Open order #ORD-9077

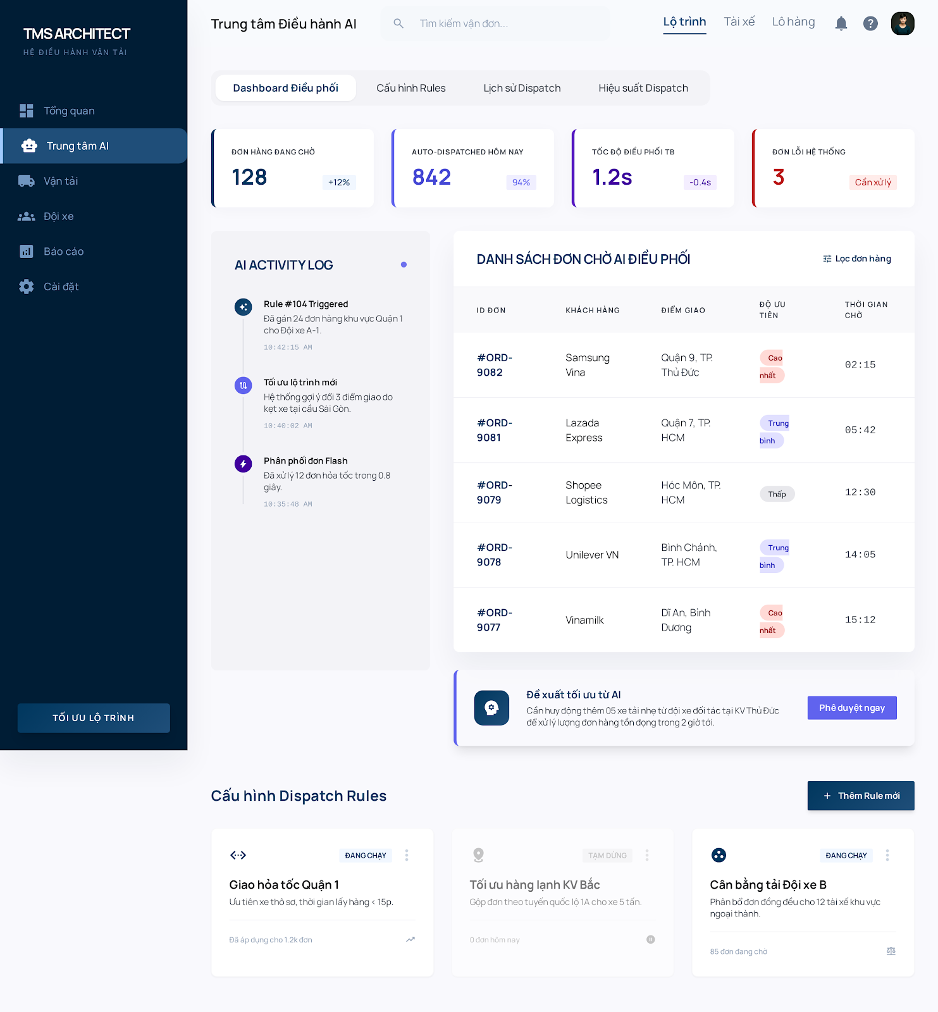tap(495, 620)
